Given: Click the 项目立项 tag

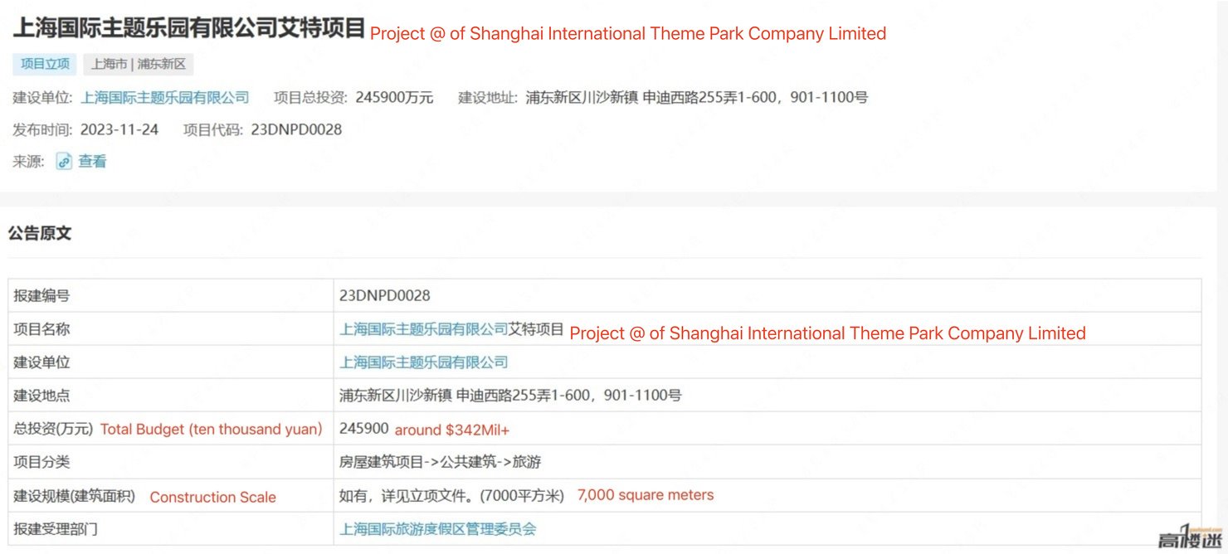Looking at the screenshot, I should click(45, 64).
